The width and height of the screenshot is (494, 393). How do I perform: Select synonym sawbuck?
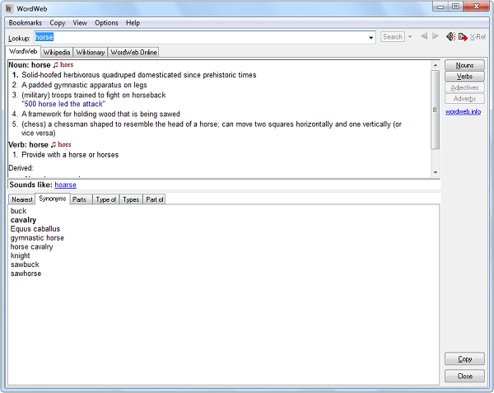(x=25, y=264)
